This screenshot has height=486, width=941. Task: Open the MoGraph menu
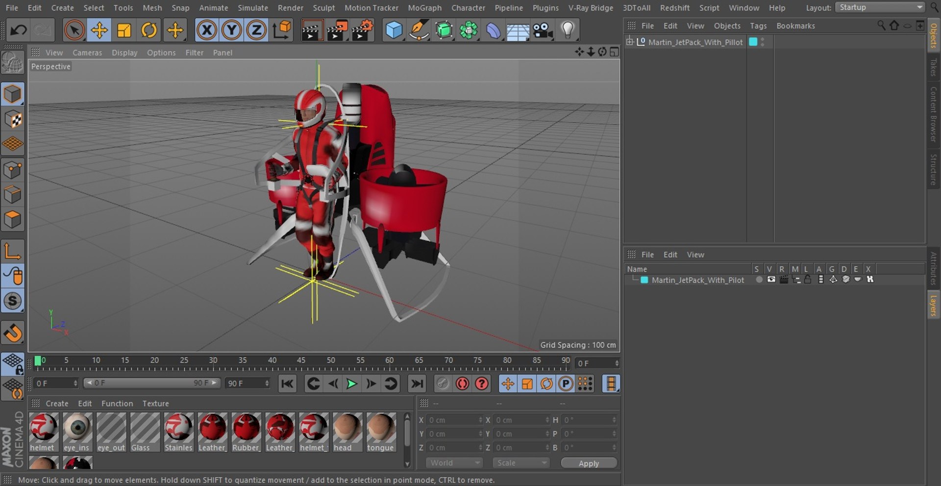424,8
